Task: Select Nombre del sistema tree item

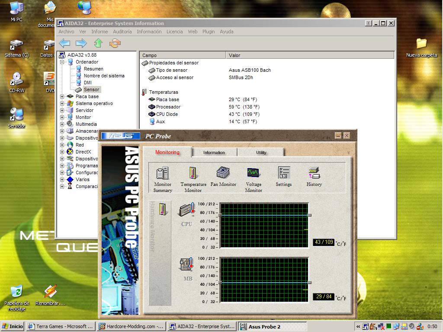Action: (104, 76)
